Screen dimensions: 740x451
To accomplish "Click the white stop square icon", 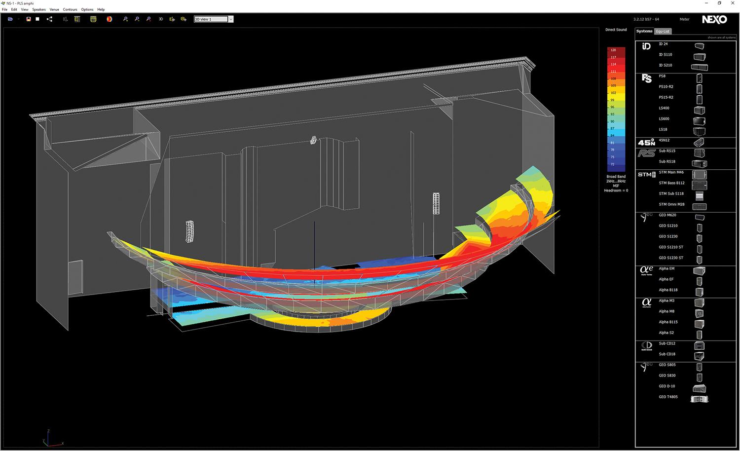I will 37,19.
